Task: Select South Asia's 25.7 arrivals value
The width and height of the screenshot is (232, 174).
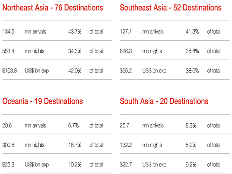Action: 125,126
